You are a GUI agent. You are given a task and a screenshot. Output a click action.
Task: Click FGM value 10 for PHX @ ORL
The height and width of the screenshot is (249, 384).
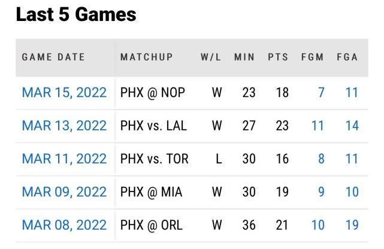click(x=318, y=225)
